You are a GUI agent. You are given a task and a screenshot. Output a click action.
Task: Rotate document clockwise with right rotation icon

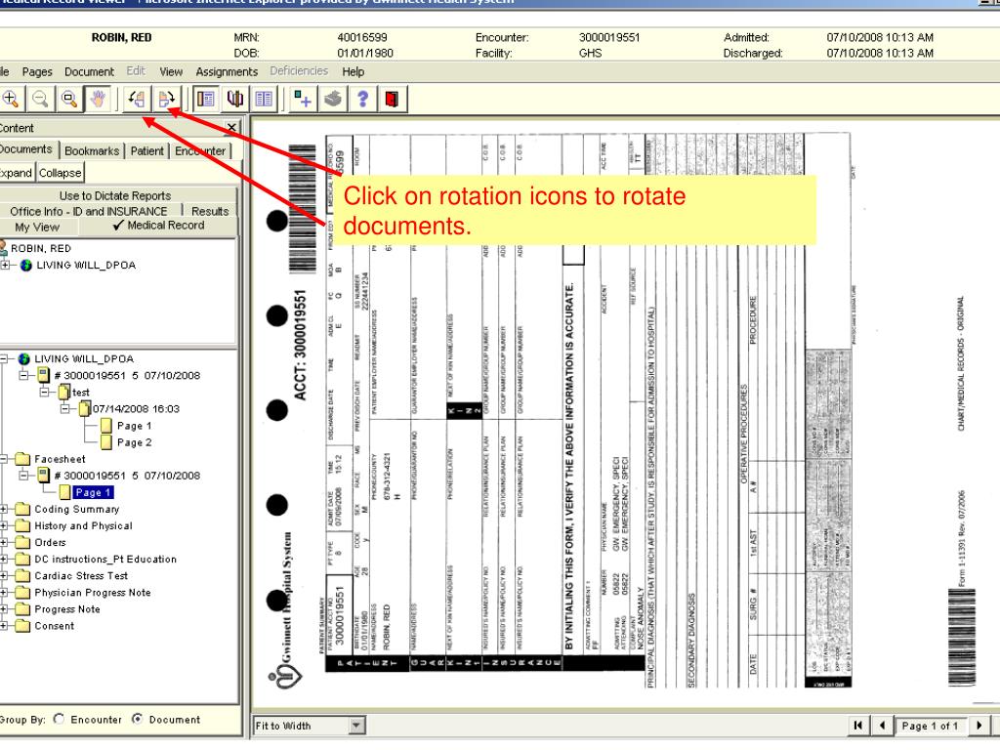[x=166, y=99]
